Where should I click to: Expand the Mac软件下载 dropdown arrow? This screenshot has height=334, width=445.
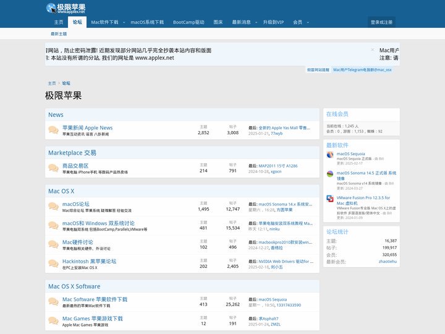coord(124,22)
